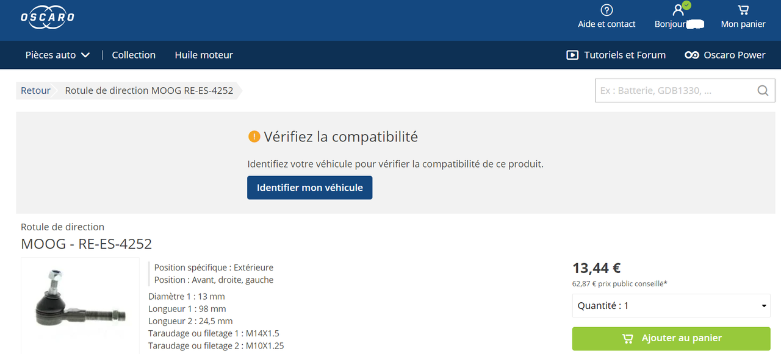Open the Bonjour account profile icon
The height and width of the screenshot is (354, 781).
click(678, 10)
